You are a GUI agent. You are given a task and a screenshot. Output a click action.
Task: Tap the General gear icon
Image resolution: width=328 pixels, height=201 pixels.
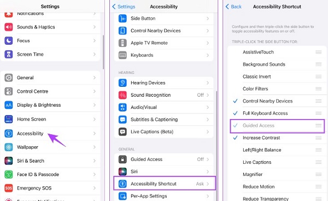click(x=9, y=78)
